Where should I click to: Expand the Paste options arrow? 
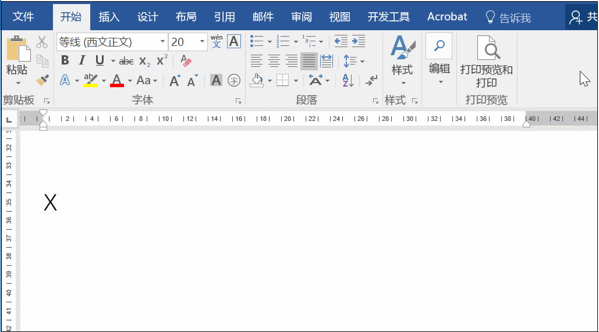coord(18,83)
